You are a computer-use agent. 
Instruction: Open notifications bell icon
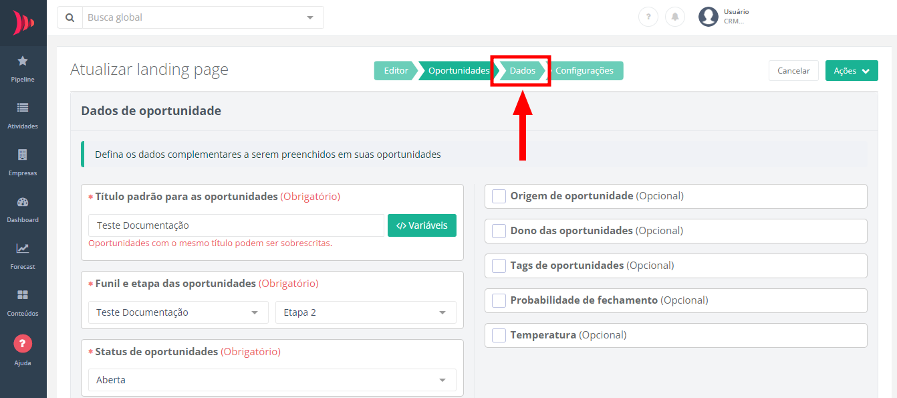point(674,17)
